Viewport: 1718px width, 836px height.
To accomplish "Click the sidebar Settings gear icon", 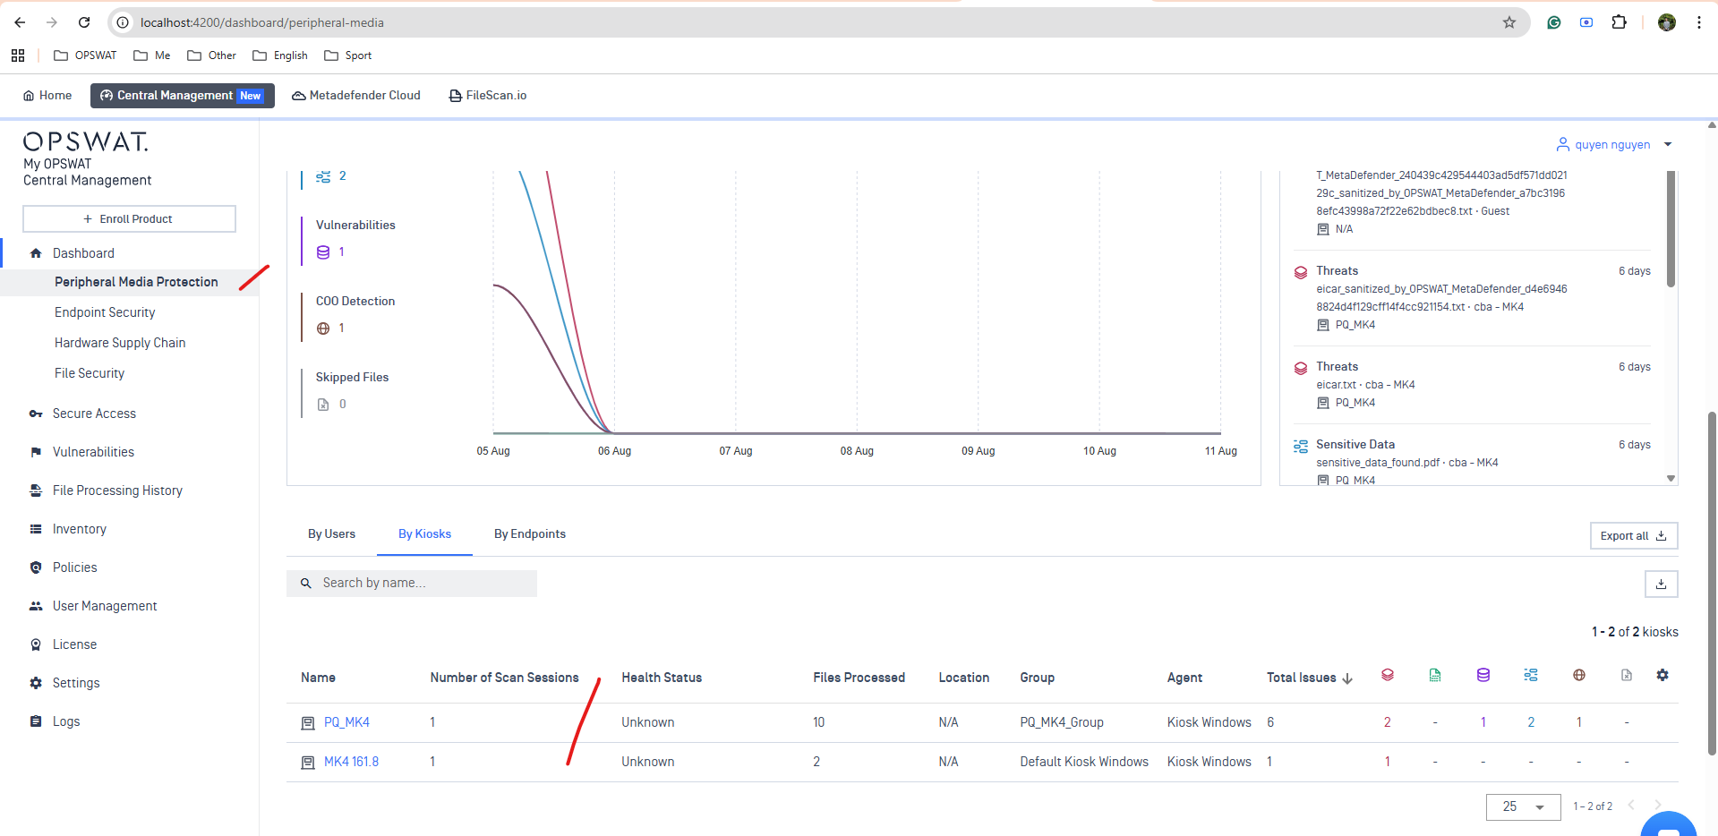I will coord(36,683).
